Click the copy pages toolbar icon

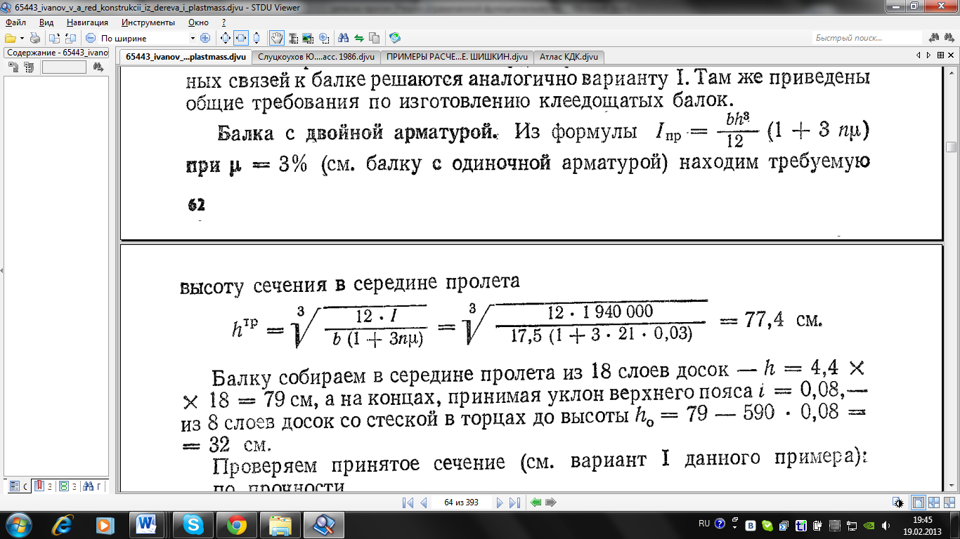click(x=374, y=38)
